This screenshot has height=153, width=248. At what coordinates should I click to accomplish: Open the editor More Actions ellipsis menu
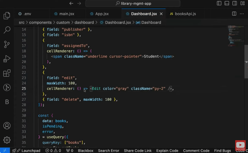tap(241, 14)
